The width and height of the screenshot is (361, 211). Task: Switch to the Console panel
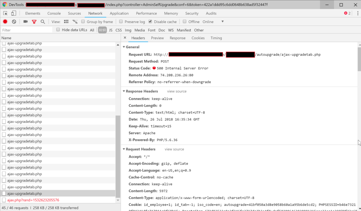pyautogui.click(x=54, y=13)
